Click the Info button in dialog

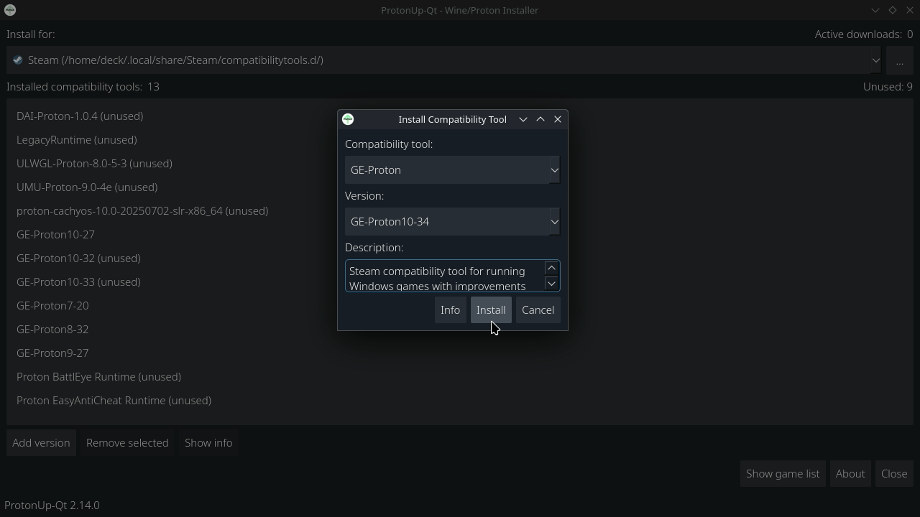[x=450, y=310]
